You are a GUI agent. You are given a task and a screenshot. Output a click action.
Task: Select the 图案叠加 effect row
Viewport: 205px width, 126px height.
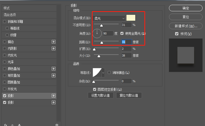click(x=29, y=82)
